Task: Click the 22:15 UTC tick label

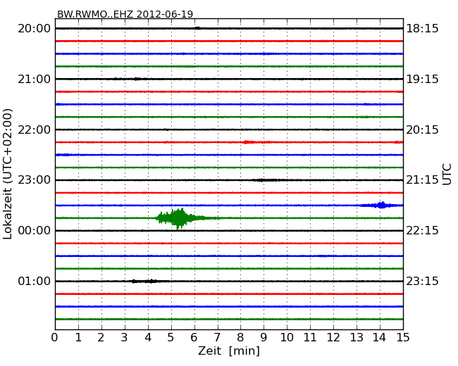Action: (x=422, y=231)
